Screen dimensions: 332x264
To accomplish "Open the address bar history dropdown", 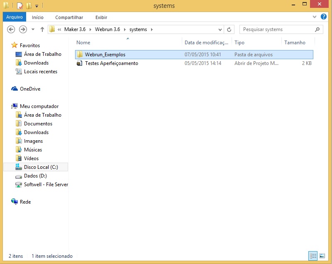I will click(x=220, y=29).
